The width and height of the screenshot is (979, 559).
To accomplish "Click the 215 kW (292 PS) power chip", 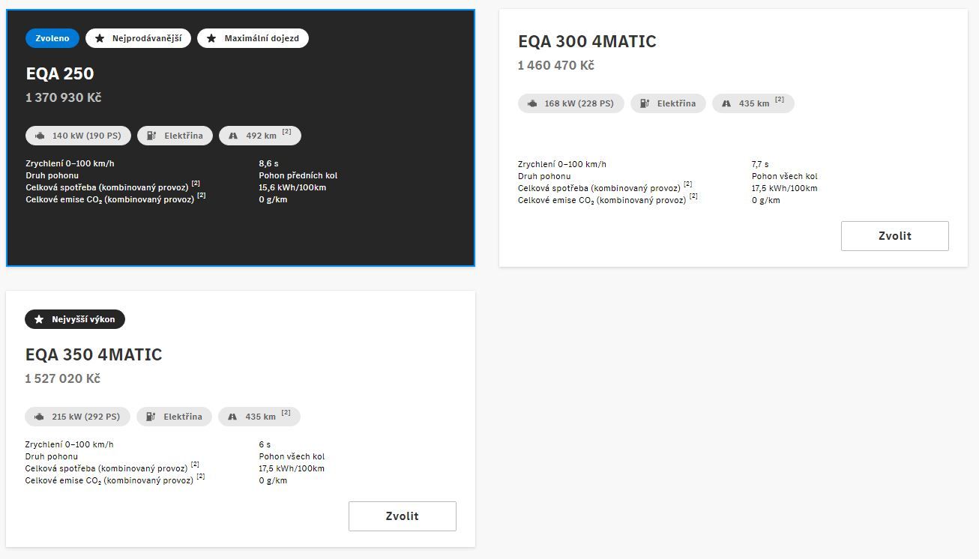I will pyautogui.click(x=77, y=417).
